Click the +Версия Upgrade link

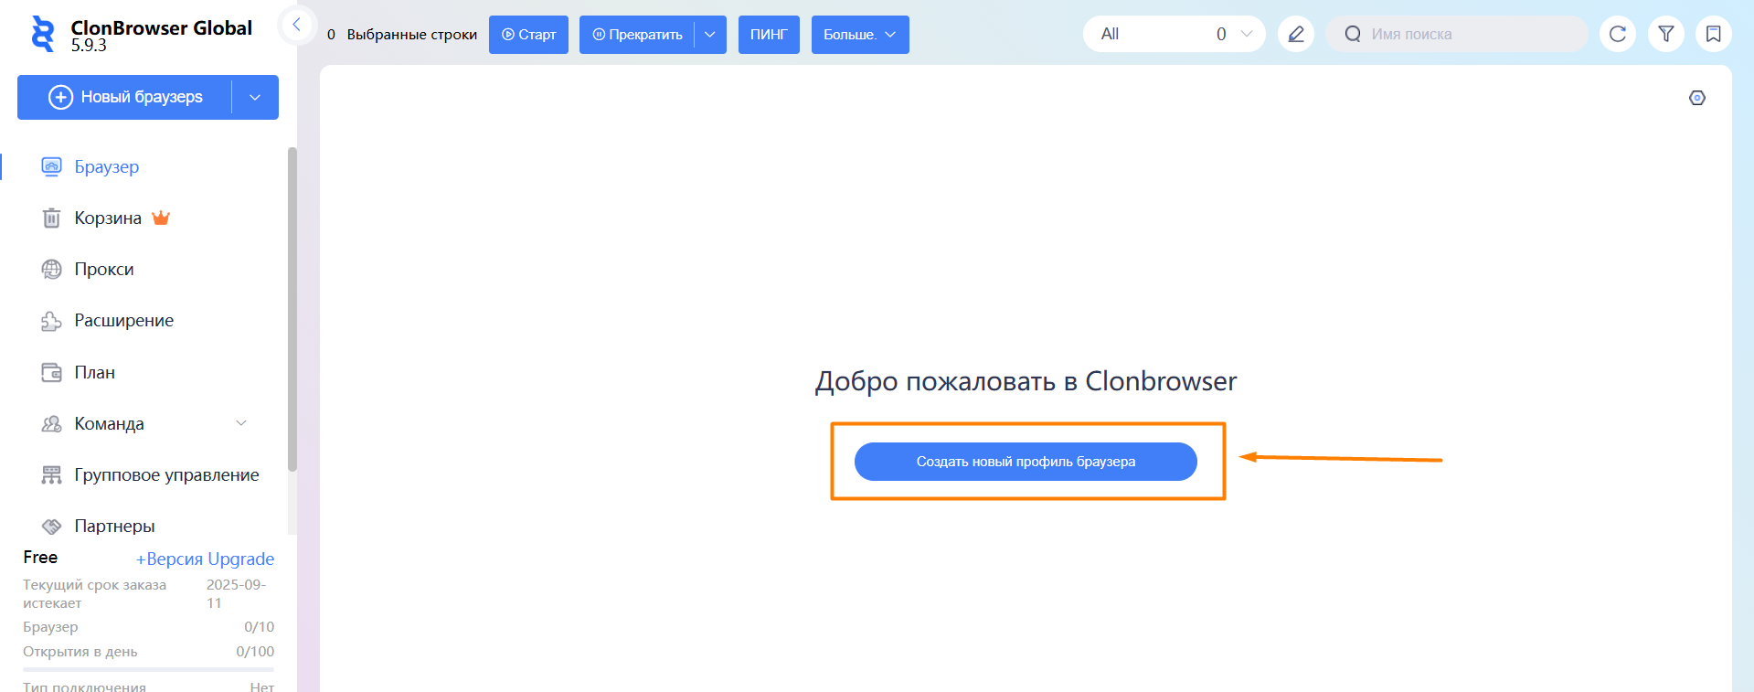click(205, 559)
